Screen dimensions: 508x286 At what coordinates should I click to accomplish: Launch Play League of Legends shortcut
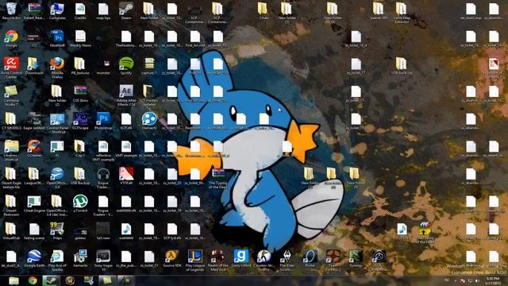(195, 260)
